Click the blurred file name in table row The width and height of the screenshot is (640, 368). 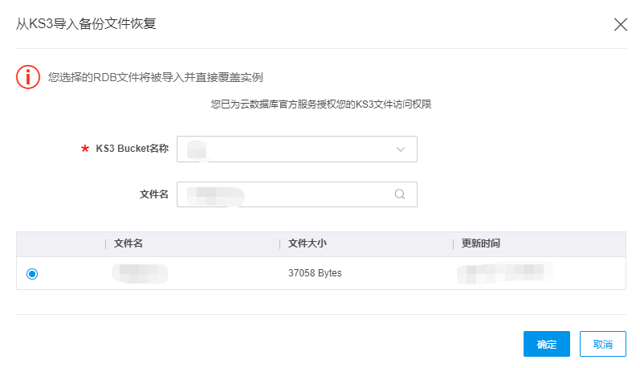click(140, 274)
